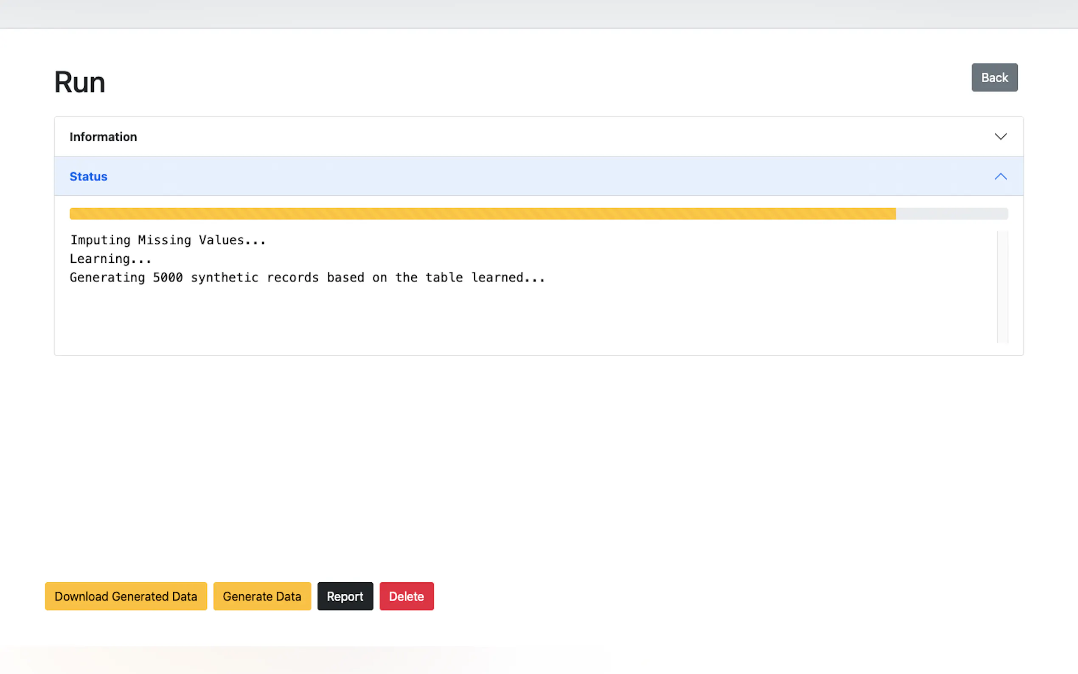Click the 'Learning...' log line
The width and height of the screenshot is (1078, 674).
(x=110, y=259)
